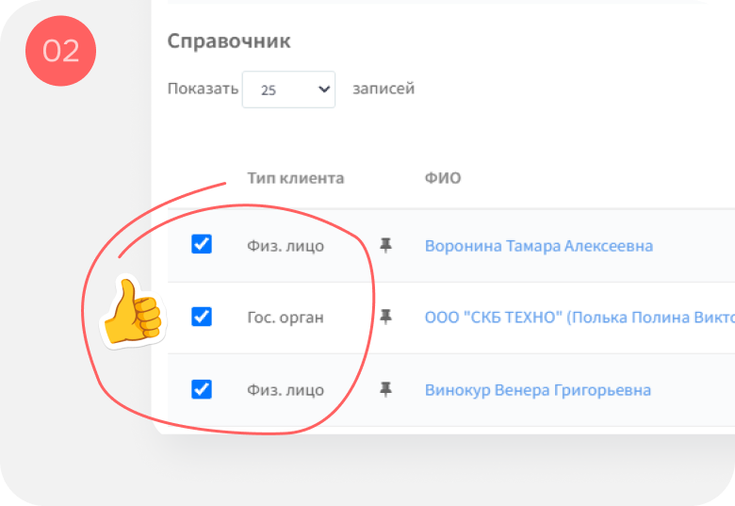Click the Справочник section heading

pos(229,41)
